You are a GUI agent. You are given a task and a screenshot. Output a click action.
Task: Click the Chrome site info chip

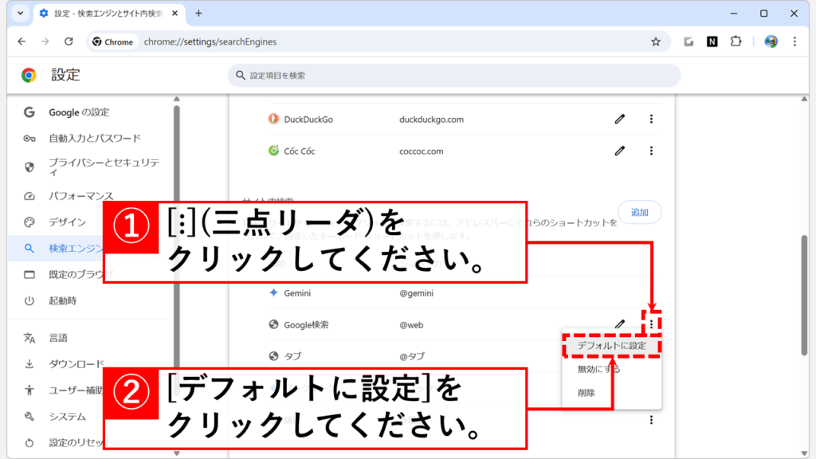click(x=112, y=41)
